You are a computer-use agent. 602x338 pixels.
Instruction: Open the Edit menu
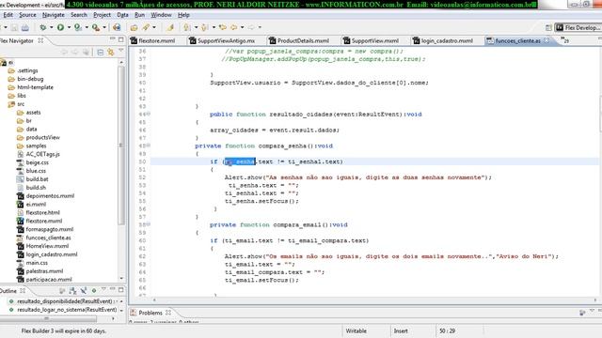[x=8, y=15]
